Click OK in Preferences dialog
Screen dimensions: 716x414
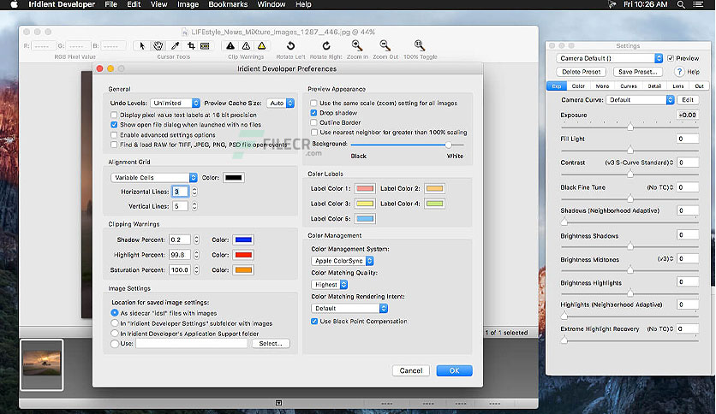454,370
